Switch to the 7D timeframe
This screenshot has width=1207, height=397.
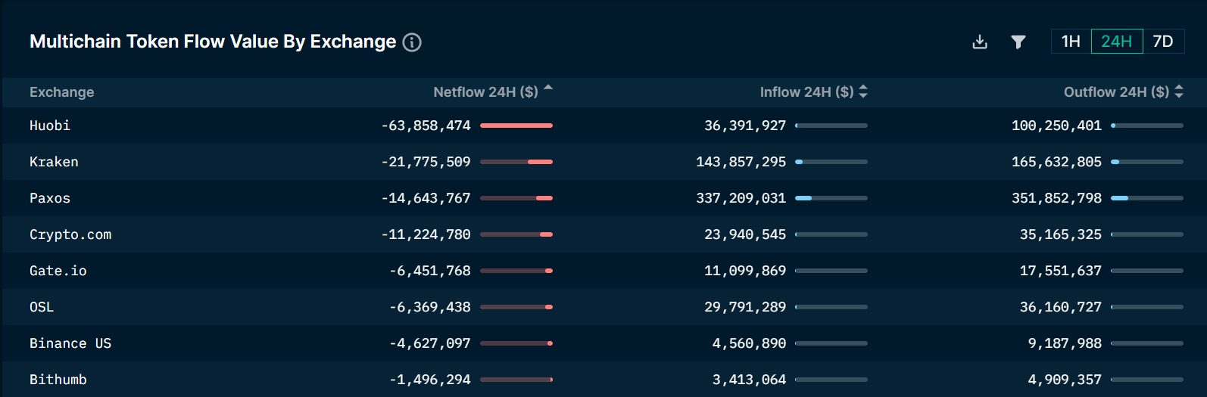1163,42
